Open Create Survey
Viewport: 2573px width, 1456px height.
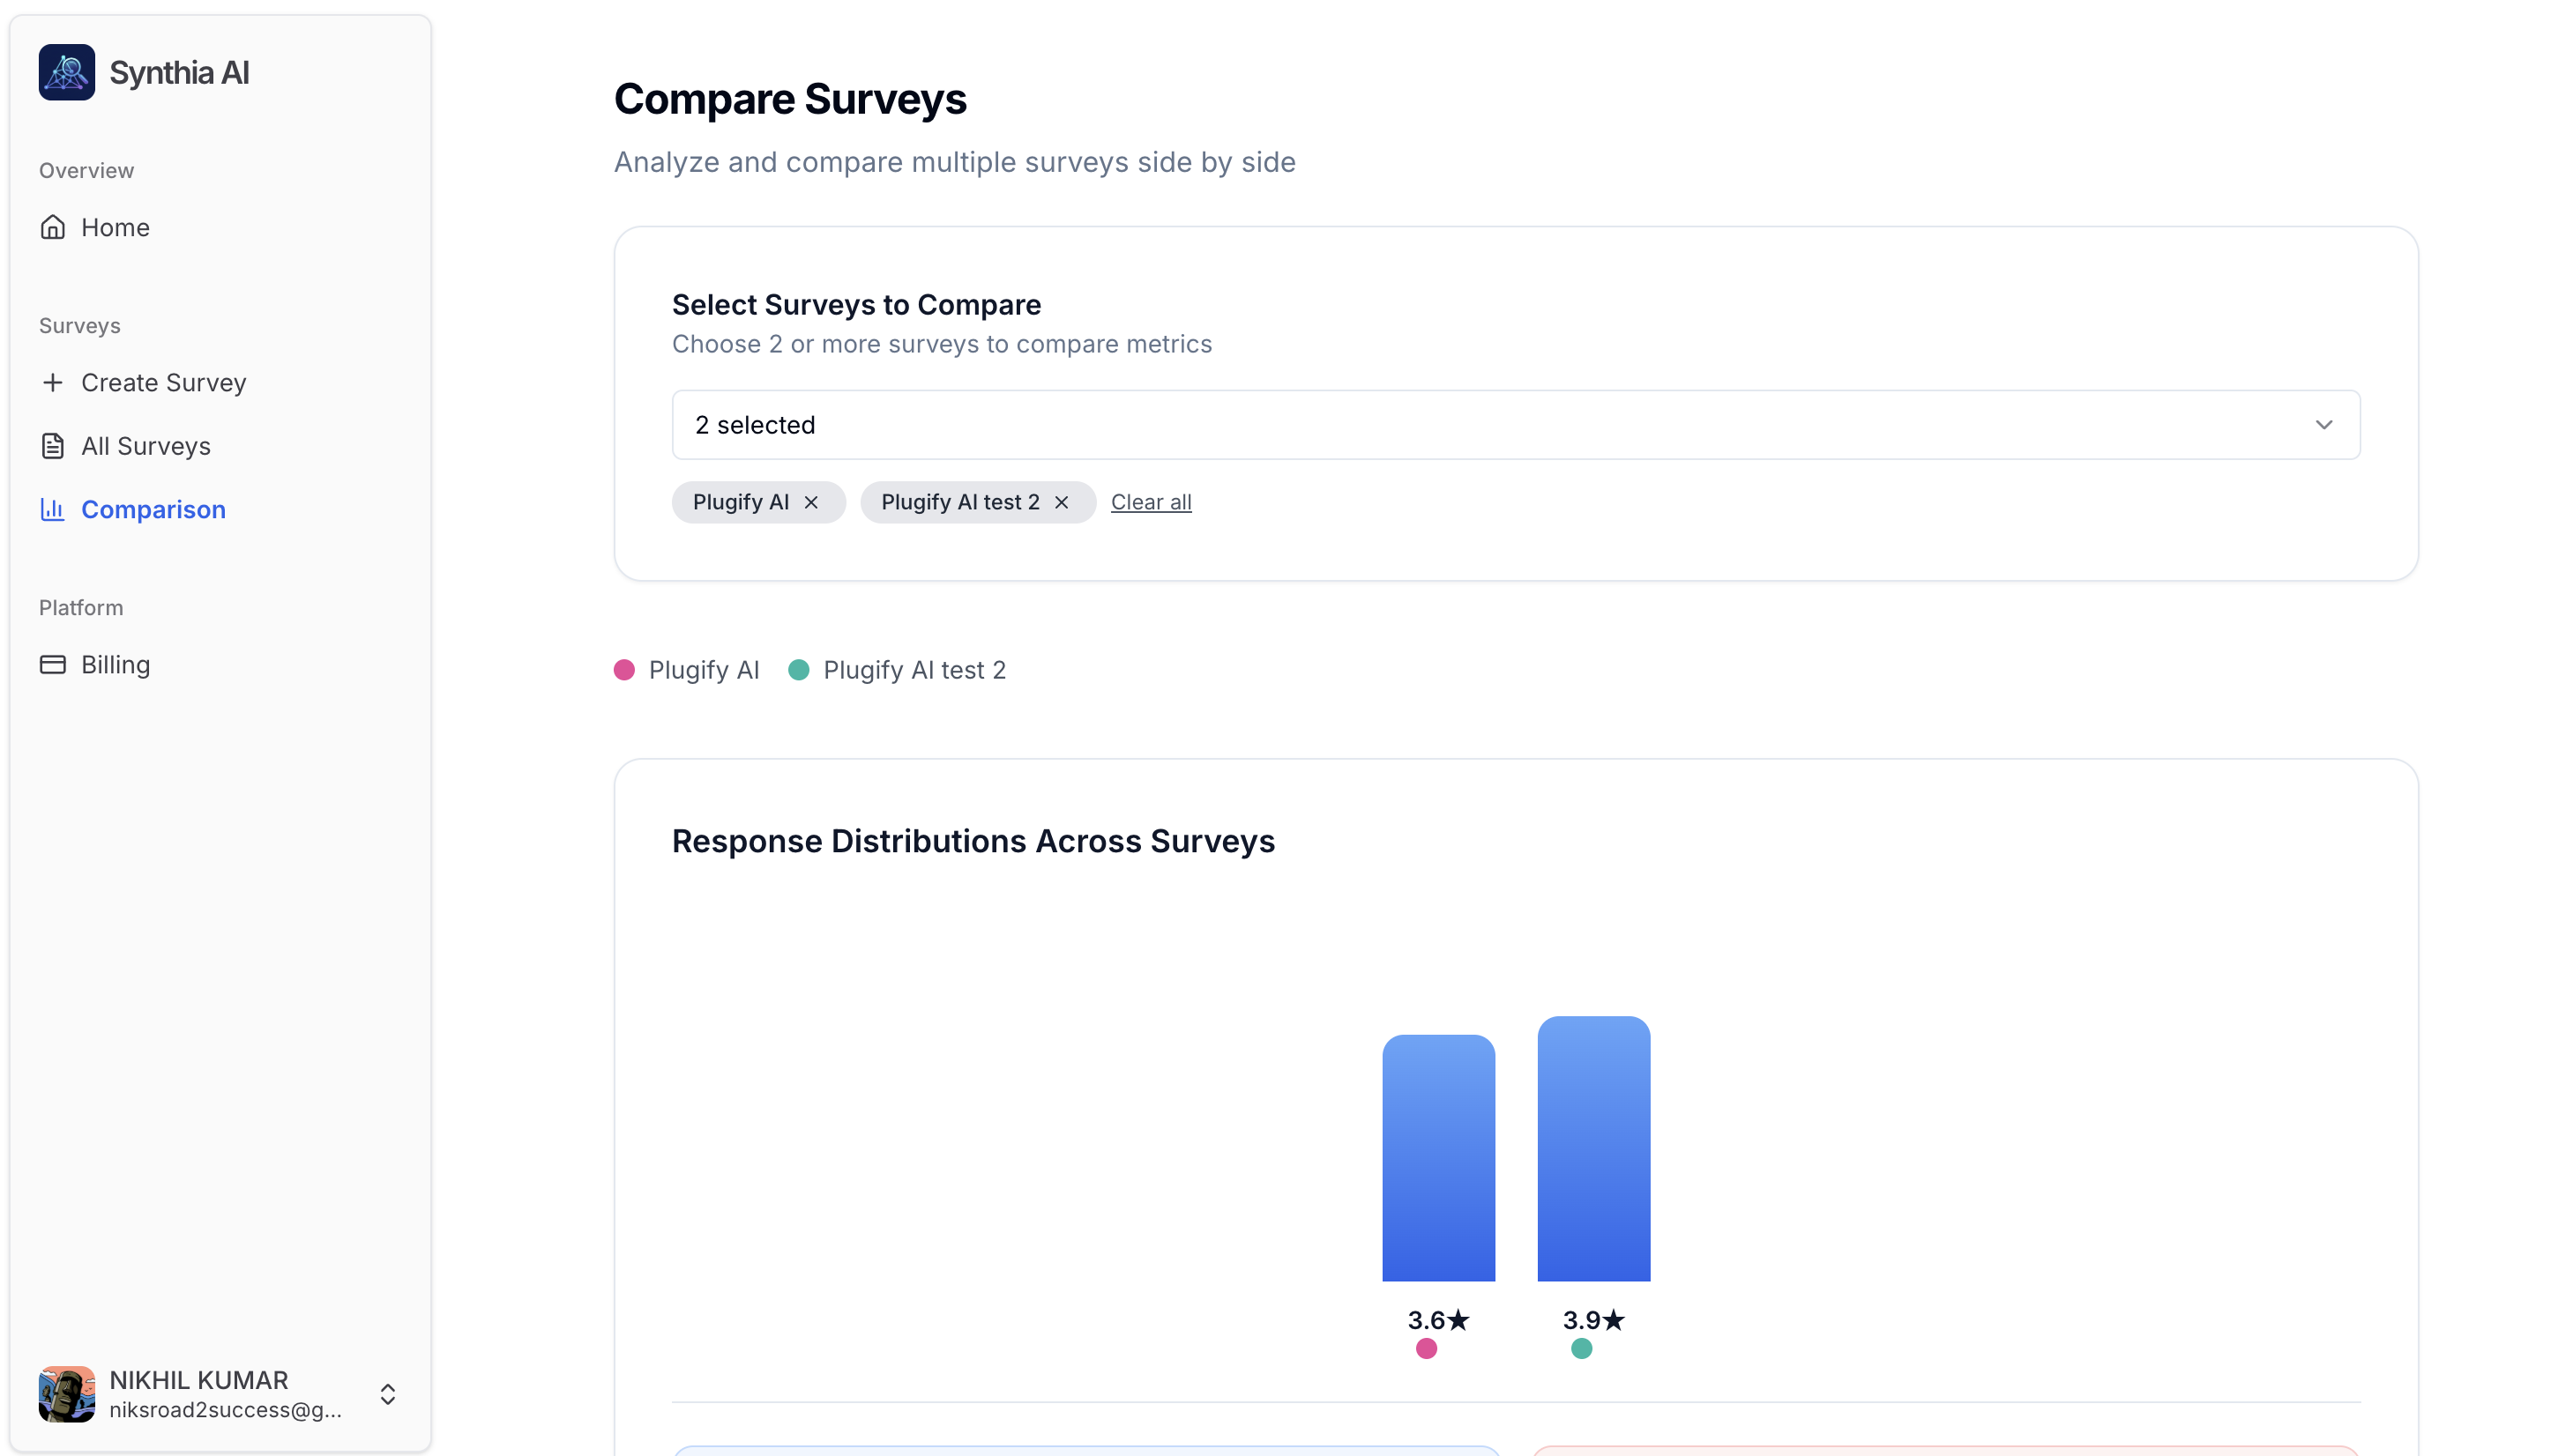point(163,382)
